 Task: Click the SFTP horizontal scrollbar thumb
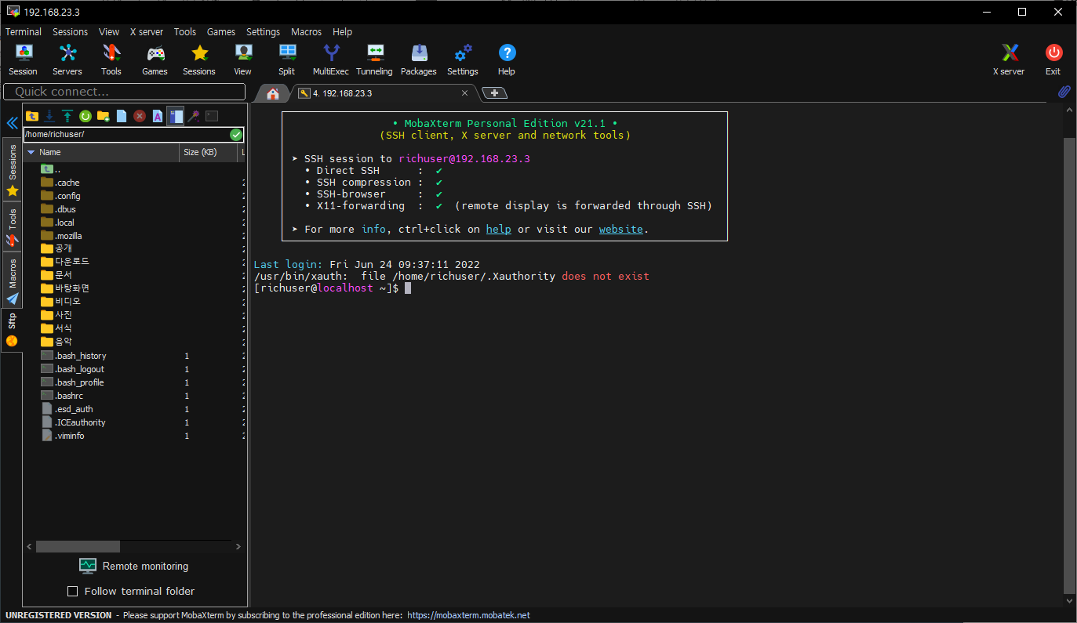pyautogui.click(x=78, y=546)
